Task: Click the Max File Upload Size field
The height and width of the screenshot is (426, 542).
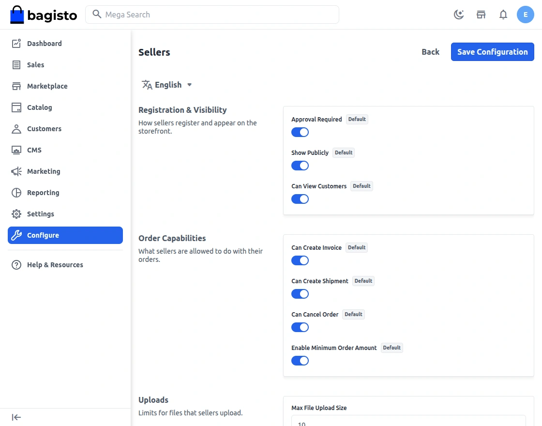Action: (x=408, y=421)
